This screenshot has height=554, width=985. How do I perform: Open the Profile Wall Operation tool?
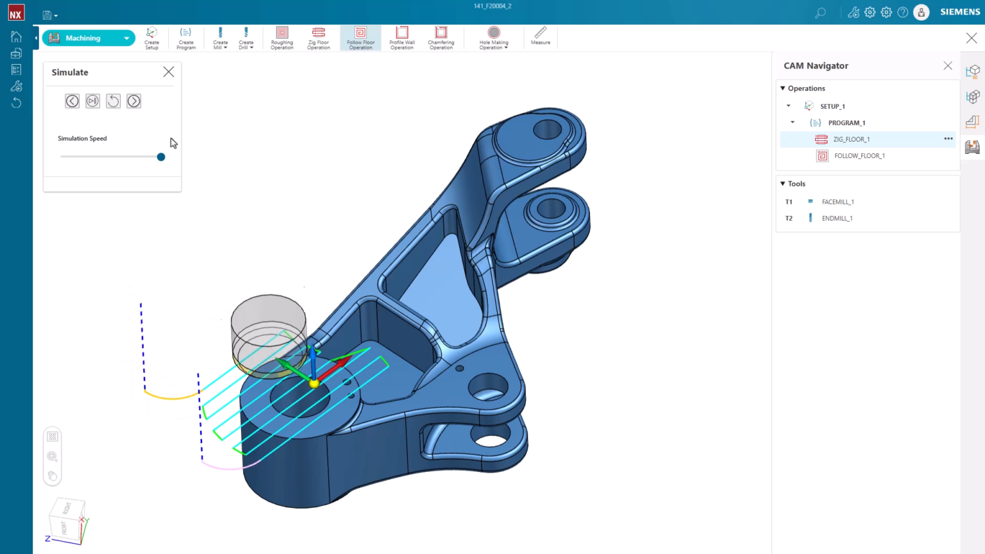[401, 37]
